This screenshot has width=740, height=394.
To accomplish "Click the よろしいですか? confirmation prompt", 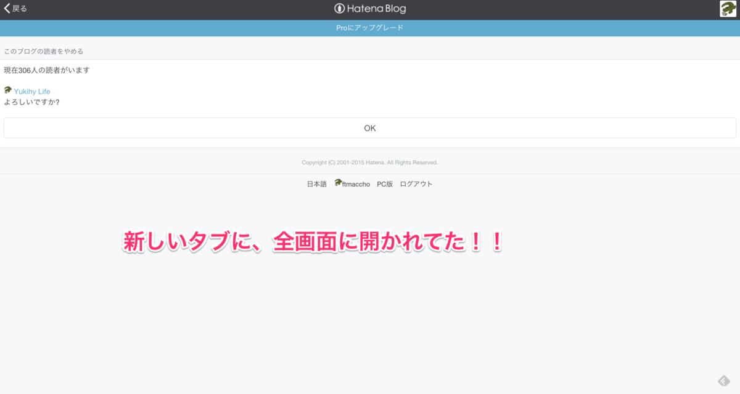I will click(31, 102).
